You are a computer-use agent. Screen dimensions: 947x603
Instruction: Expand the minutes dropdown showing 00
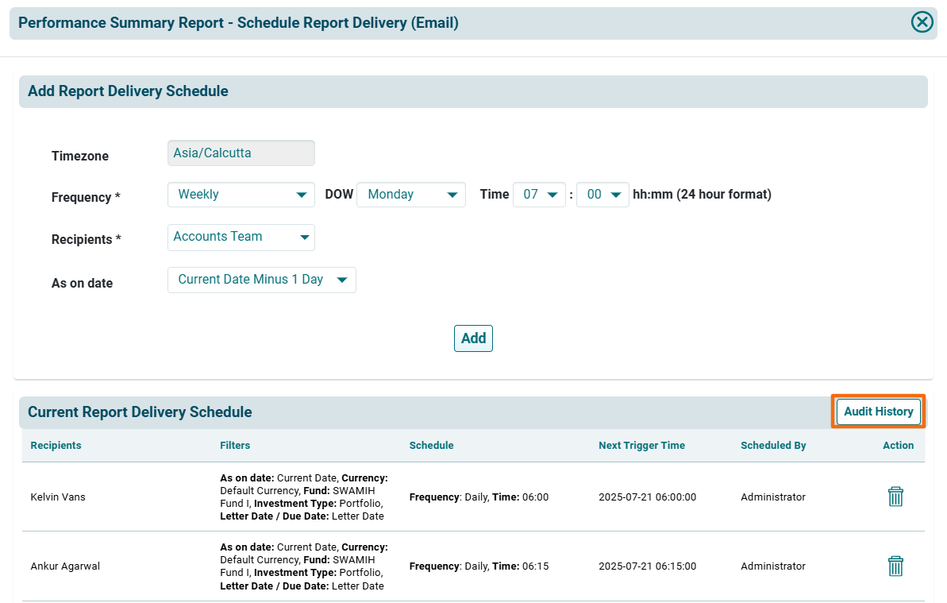point(602,195)
